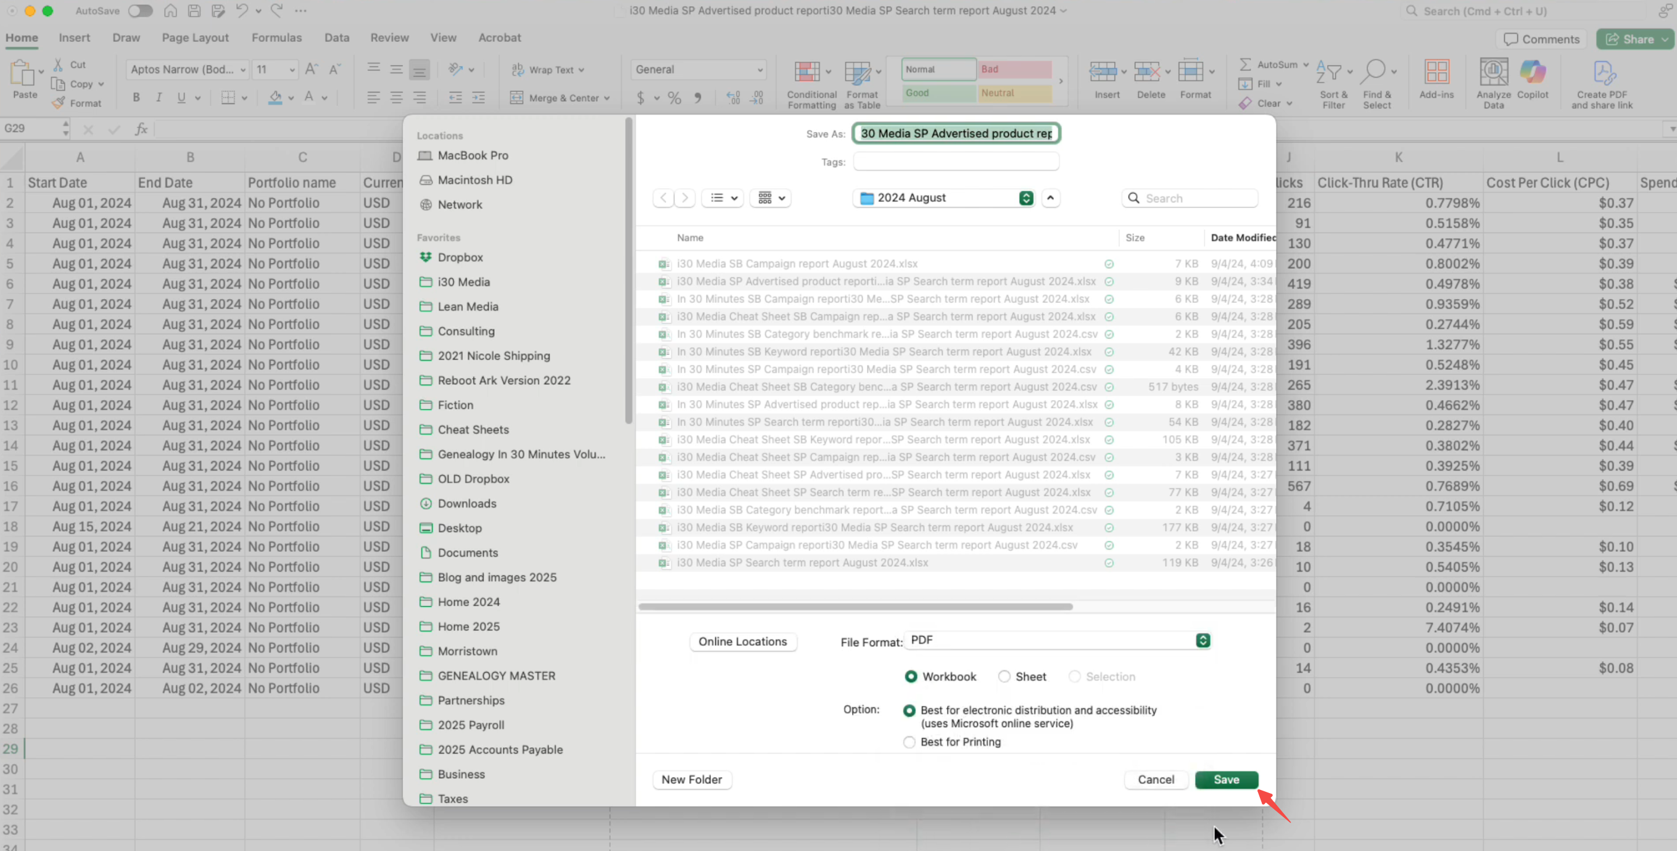Image resolution: width=1677 pixels, height=851 pixels.
Task: Click the Save floppy disk icon
Action: coord(194,10)
